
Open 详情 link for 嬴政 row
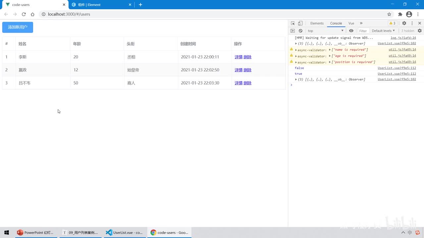coord(238,70)
